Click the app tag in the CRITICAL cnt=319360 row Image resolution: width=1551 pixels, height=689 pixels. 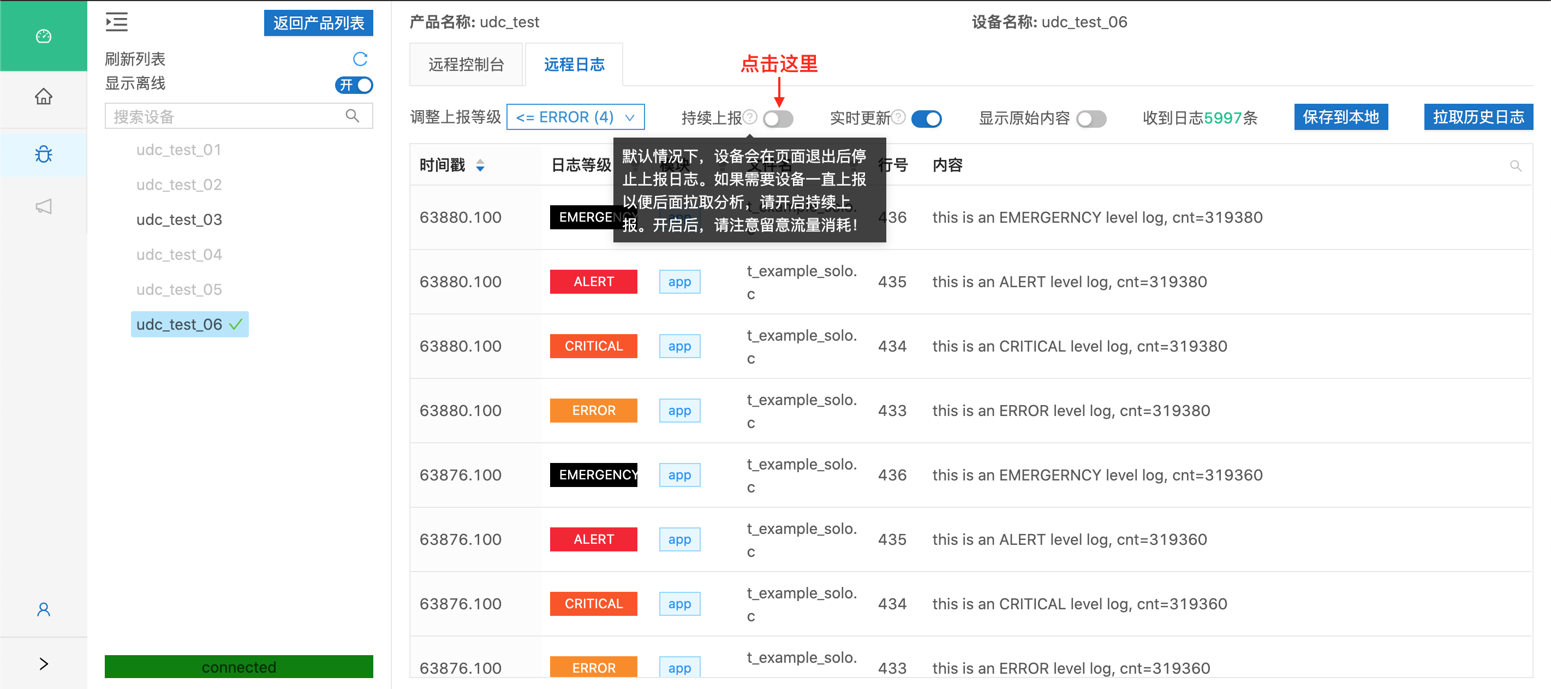(x=679, y=604)
